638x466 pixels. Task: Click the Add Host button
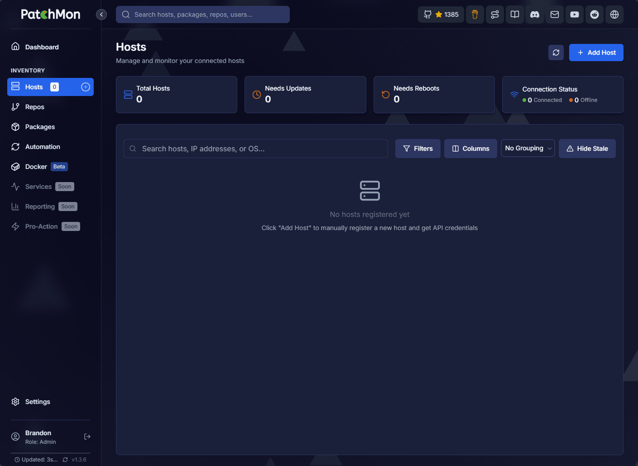[x=596, y=53]
